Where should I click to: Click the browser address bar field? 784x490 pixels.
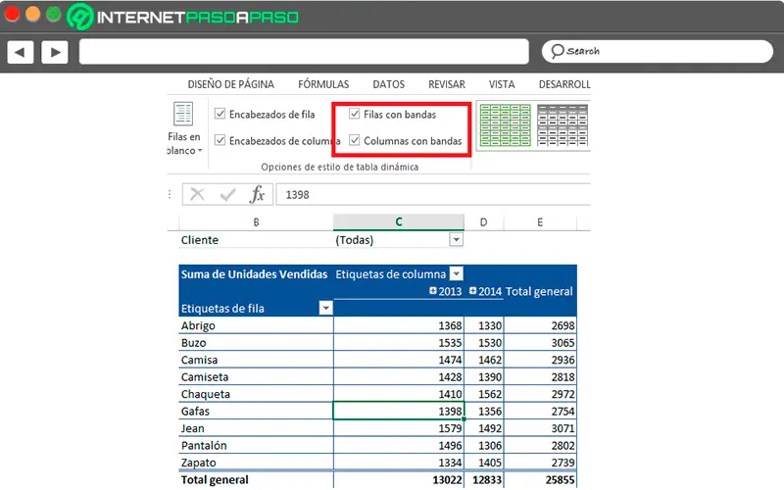tap(304, 52)
